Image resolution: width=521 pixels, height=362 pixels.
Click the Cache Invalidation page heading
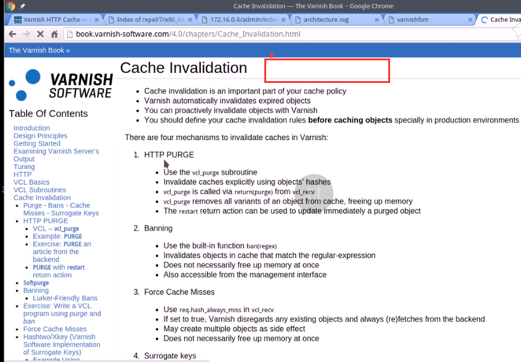click(x=183, y=68)
